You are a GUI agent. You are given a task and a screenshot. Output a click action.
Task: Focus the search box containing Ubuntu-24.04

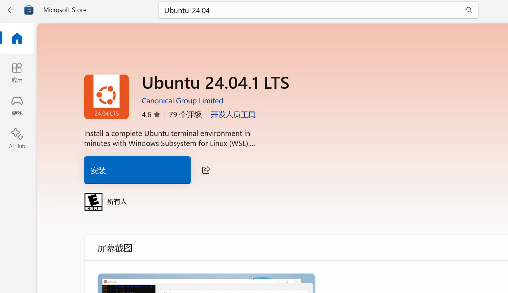[318, 10]
